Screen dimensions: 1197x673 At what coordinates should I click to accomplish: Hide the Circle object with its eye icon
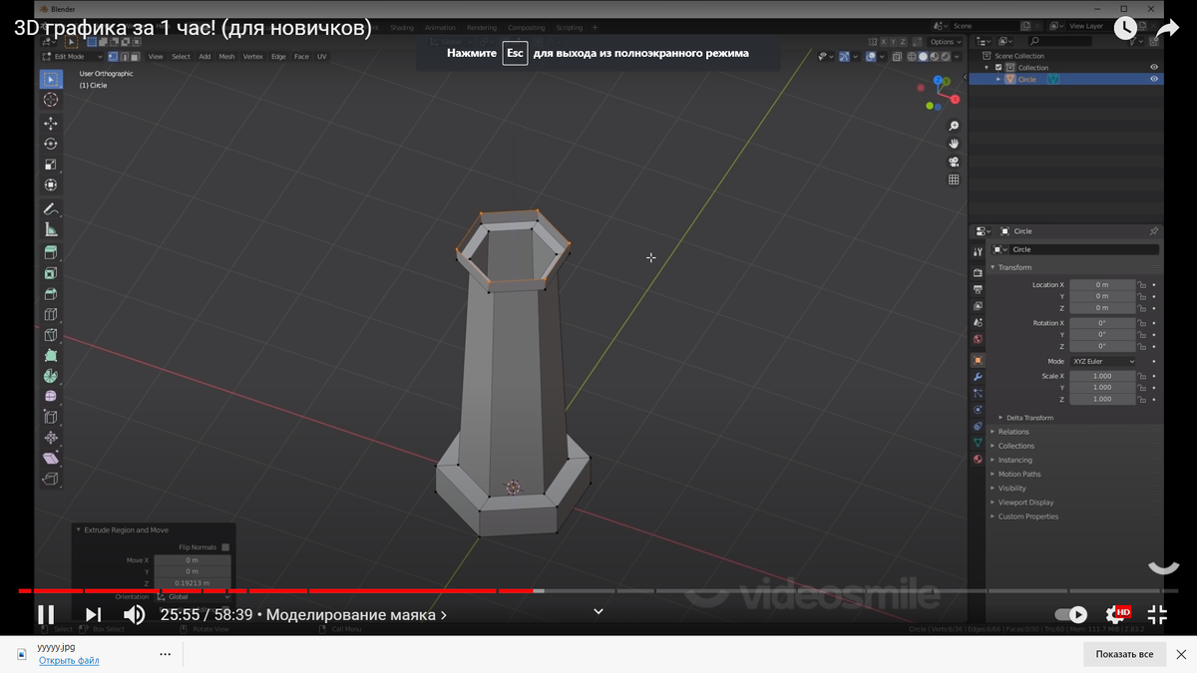pos(1154,79)
